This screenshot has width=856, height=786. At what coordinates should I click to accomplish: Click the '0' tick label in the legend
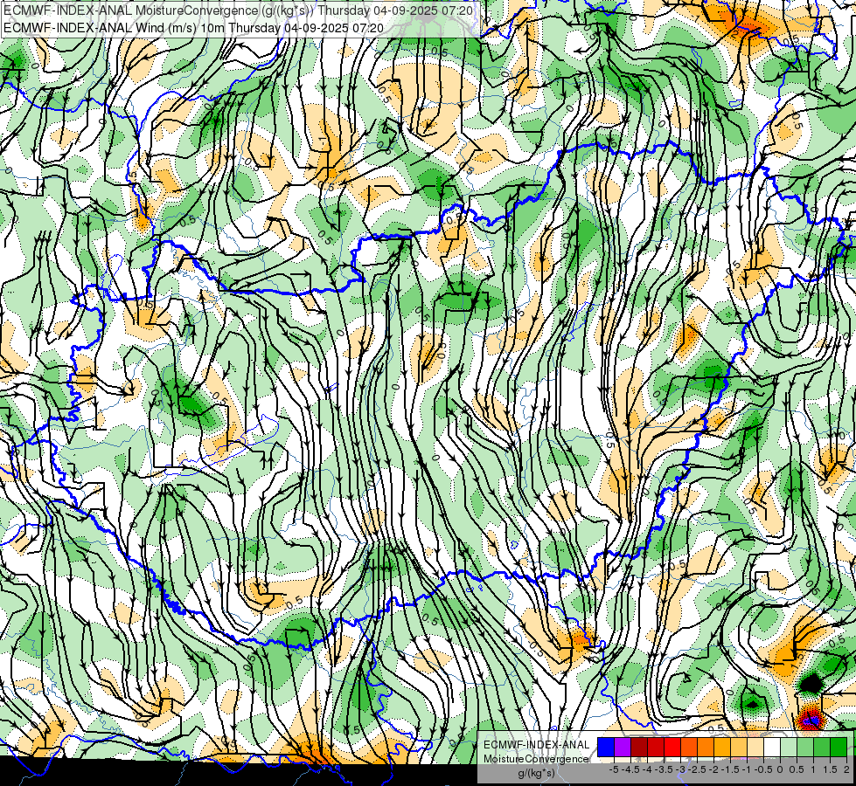pyautogui.click(x=780, y=769)
